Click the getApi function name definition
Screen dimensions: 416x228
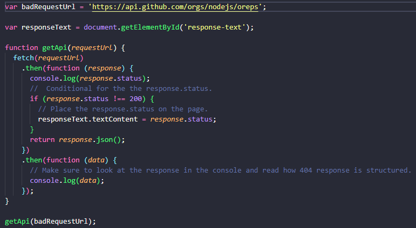[54, 48]
